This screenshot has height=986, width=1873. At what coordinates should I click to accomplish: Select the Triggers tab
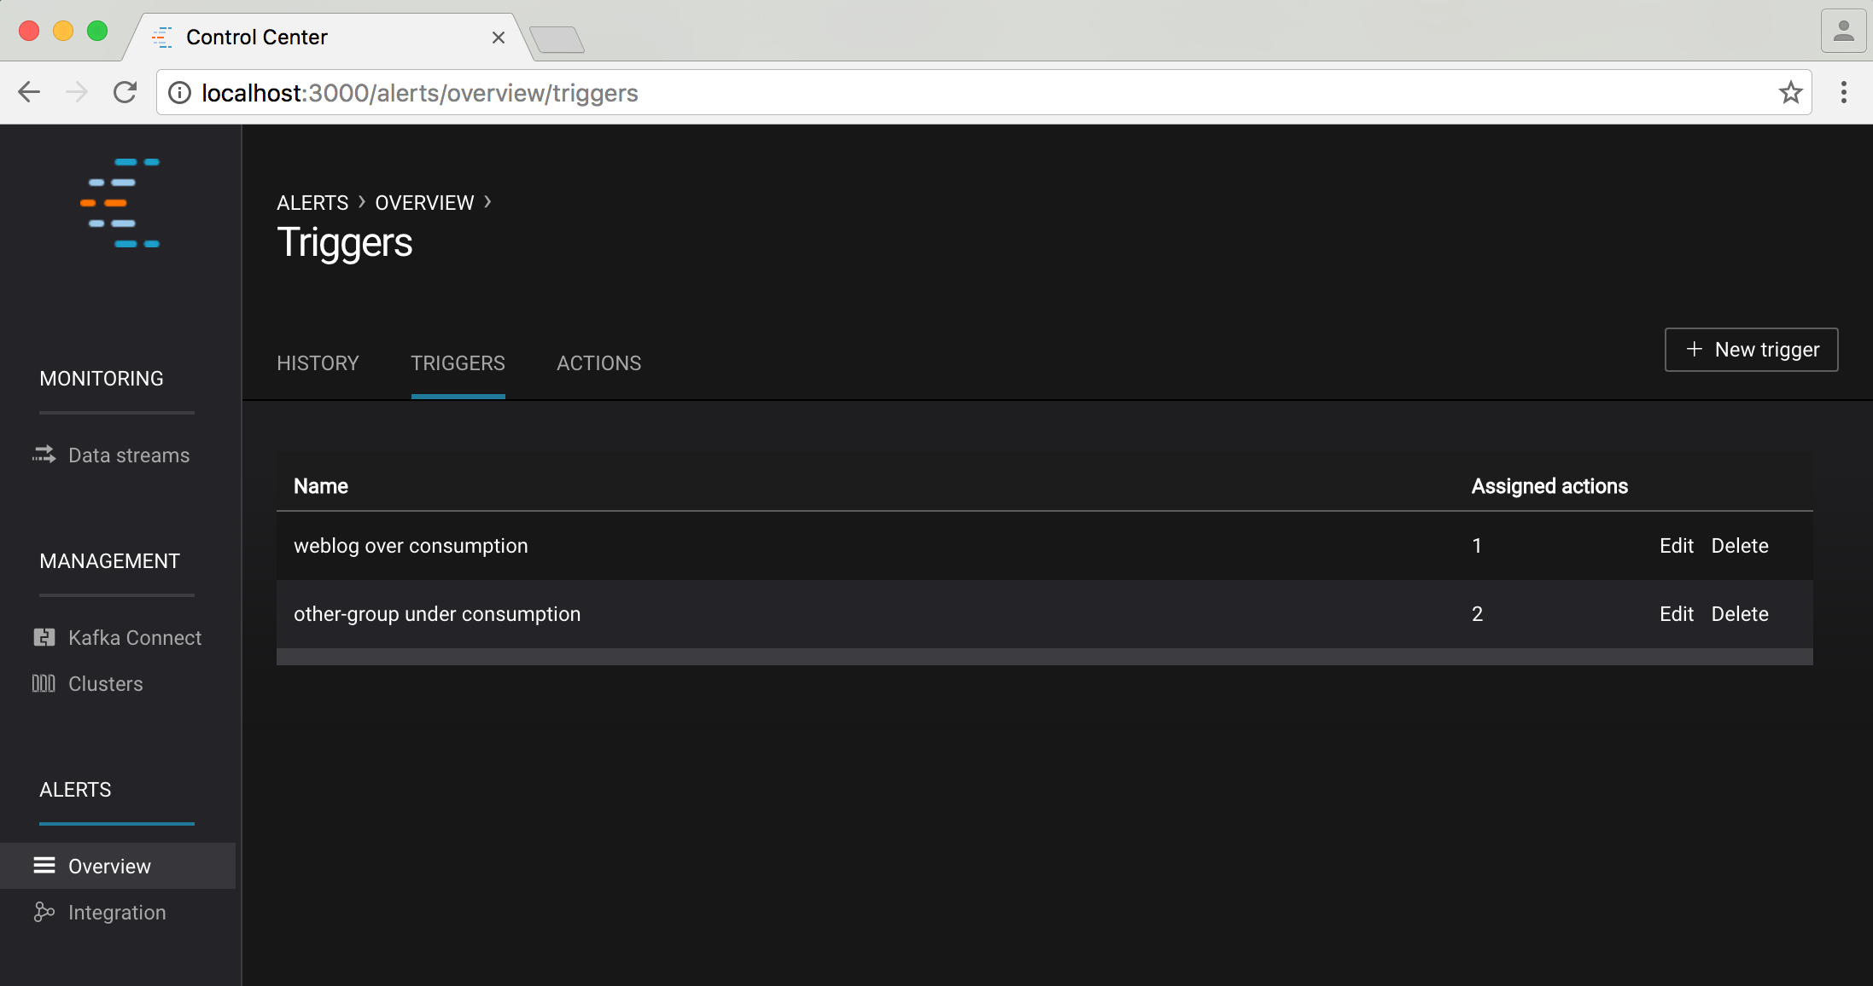coord(458,363)
